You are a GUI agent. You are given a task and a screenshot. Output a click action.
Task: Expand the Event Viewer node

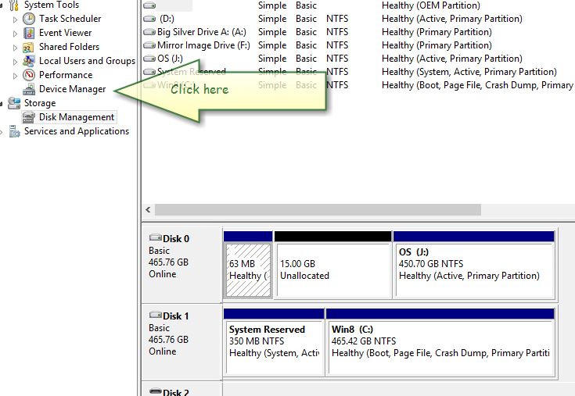15,34
